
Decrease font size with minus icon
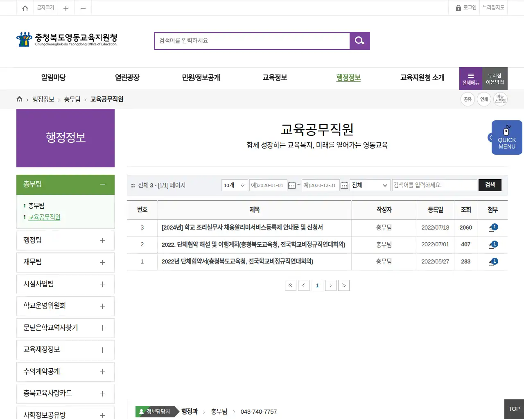tap(83, 8)
